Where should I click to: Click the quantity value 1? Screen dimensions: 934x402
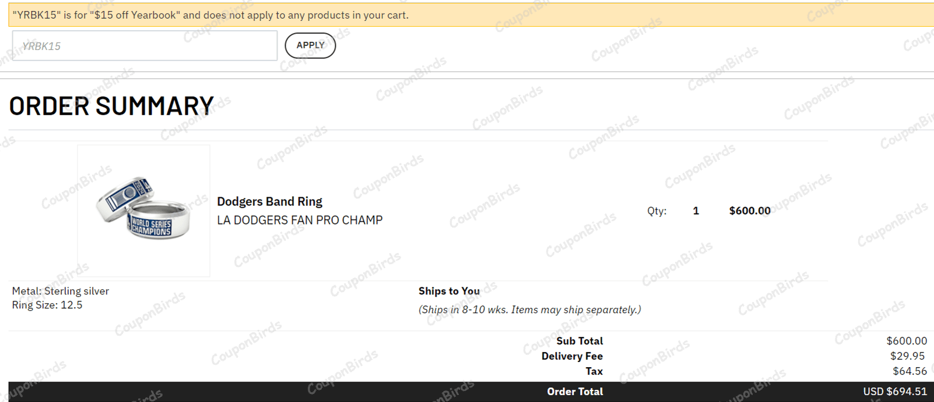[696, 211]
